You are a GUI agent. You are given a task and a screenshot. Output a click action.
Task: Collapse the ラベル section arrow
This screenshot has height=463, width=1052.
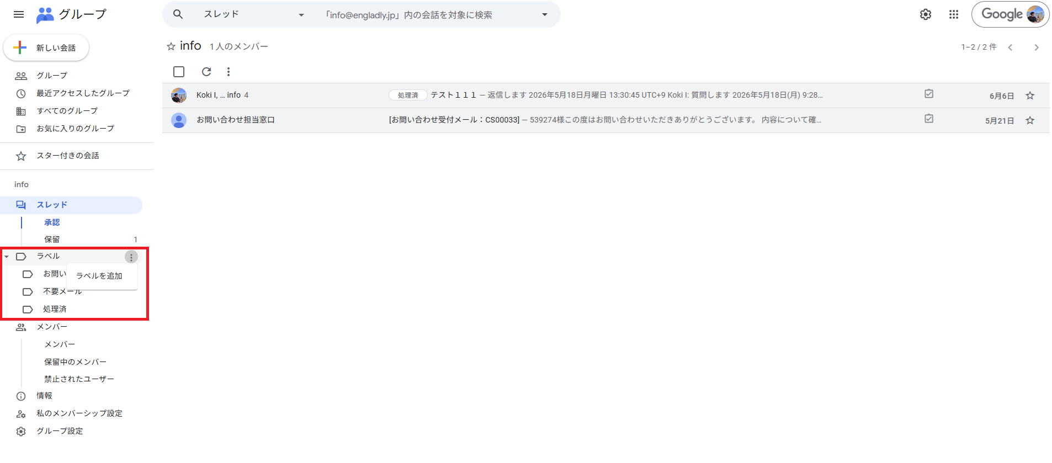7,257
